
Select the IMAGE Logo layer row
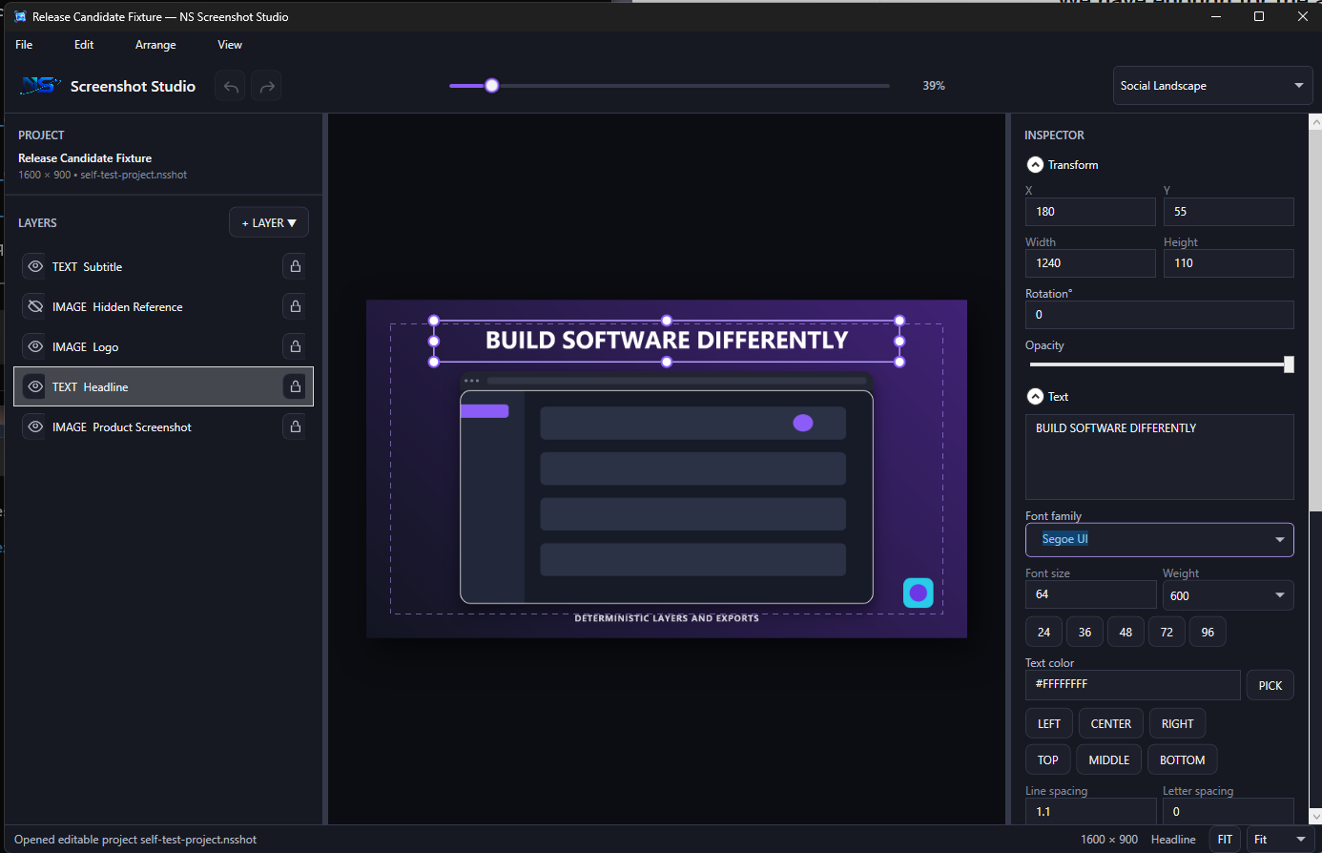tap(164, 346)
